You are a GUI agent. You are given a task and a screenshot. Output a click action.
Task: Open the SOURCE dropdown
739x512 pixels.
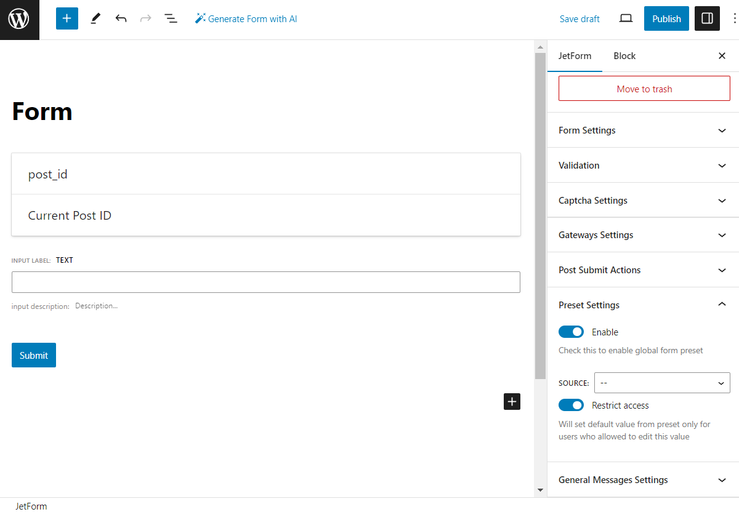coord(662,383)
